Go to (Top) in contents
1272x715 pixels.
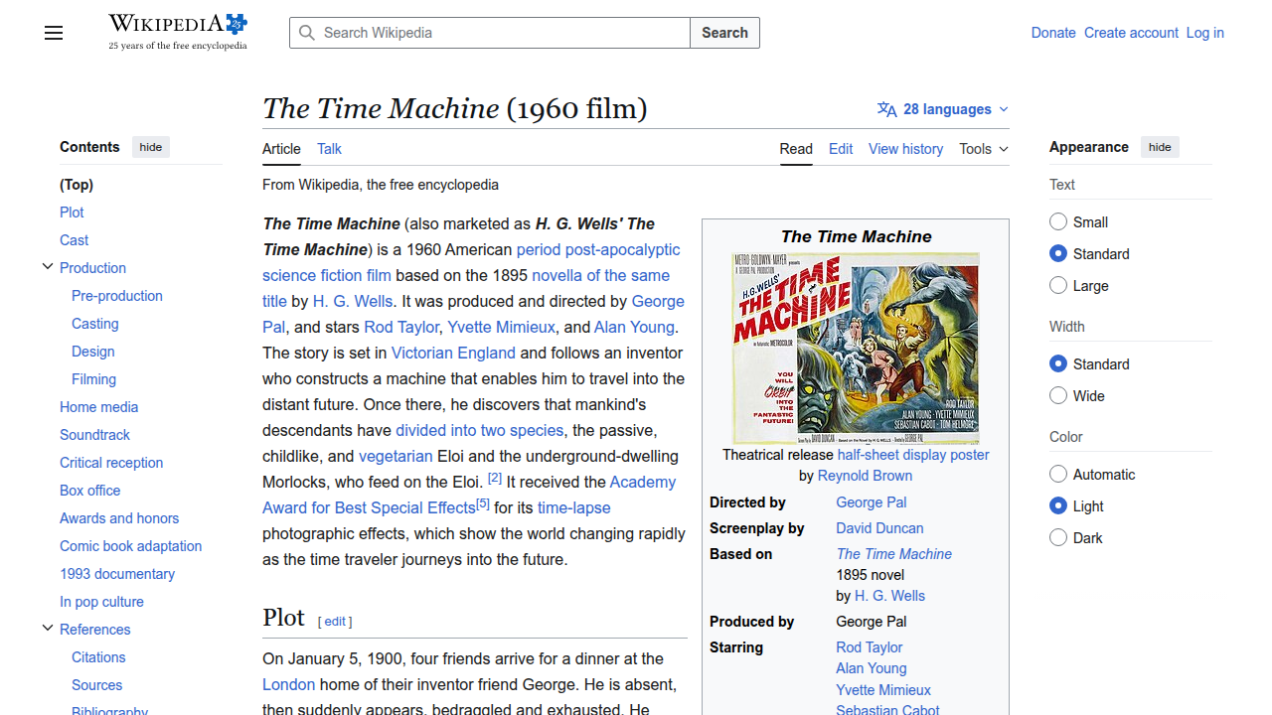point(77,185)
